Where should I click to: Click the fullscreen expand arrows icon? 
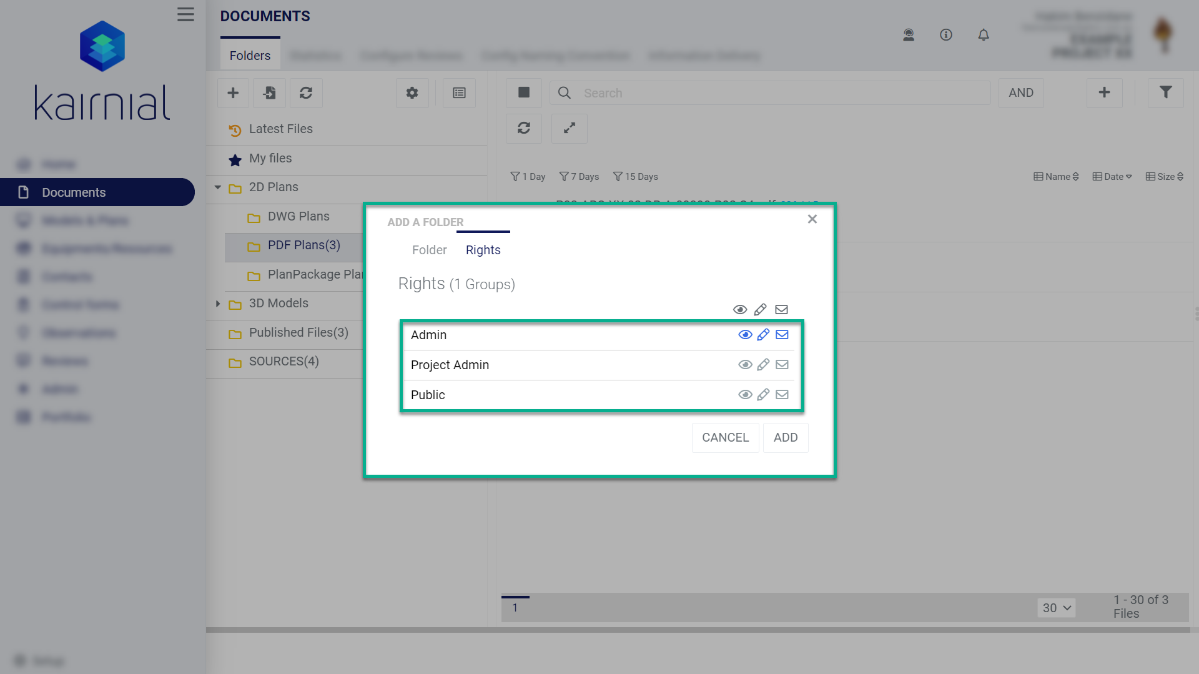pos(569,128)
